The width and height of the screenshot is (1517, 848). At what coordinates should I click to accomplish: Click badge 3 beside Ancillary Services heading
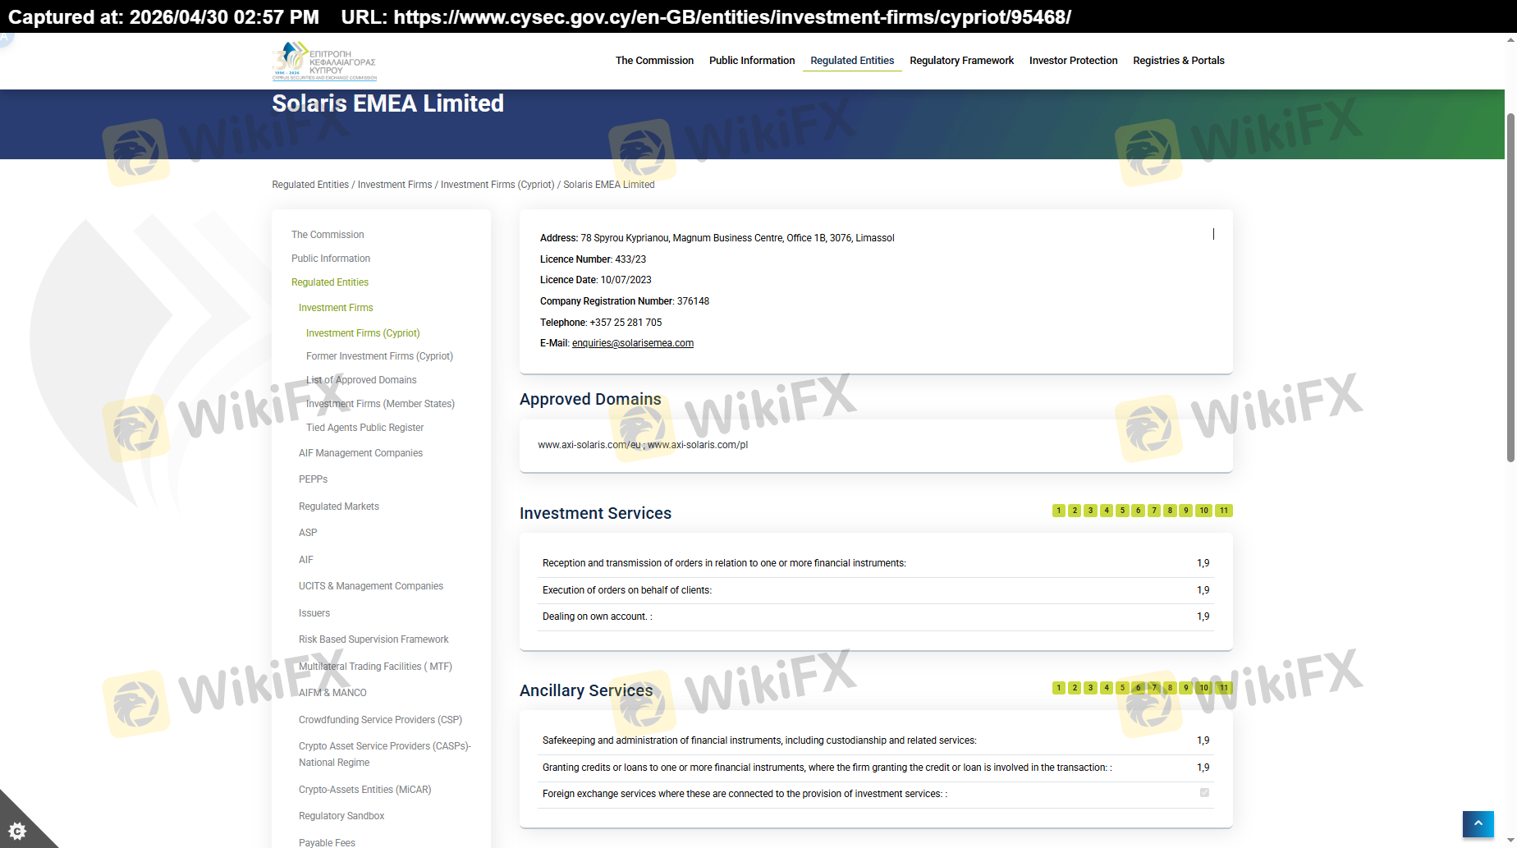pos(1090,688)
